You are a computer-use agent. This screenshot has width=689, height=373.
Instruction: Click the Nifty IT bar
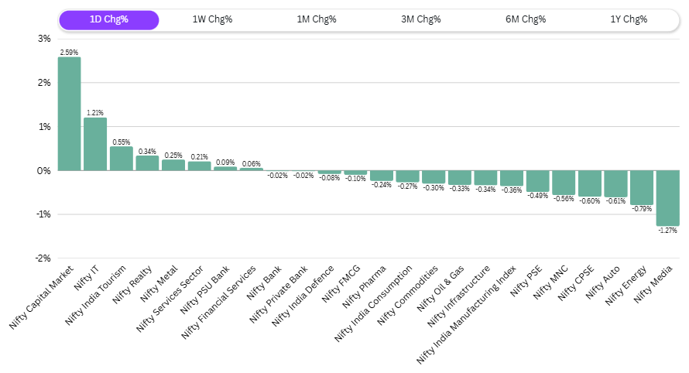click(x=95, y=144)
